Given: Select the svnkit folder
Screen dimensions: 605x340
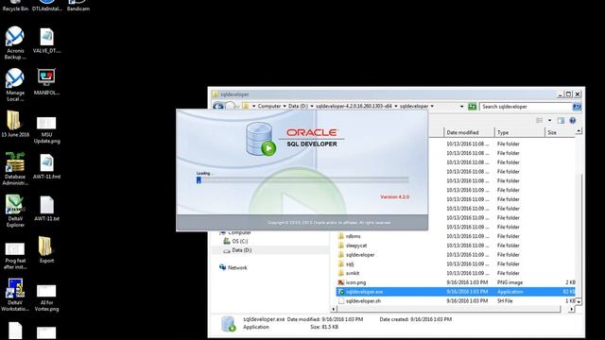Looking at the screenshot, I should (353, 273).
